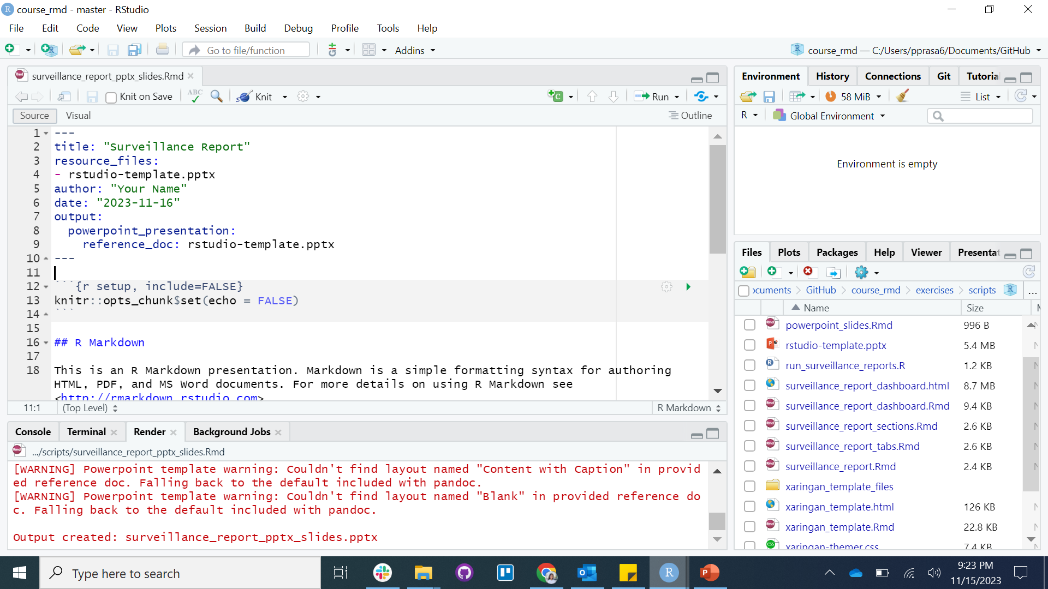Click the spell check ABC icon

click(x=195, y=97)
